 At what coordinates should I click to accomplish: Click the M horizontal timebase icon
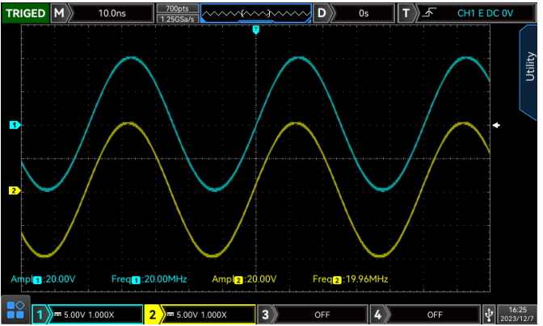click(x=59, y=13)
